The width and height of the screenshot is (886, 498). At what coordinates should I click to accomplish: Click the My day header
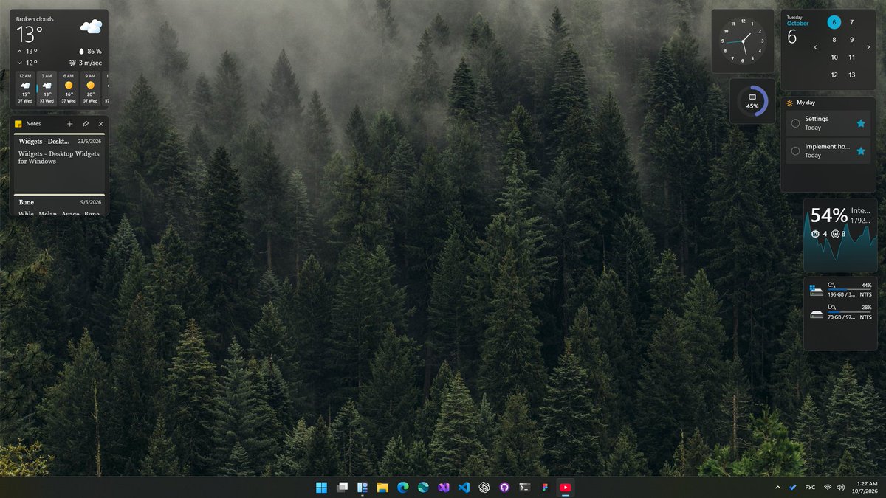(x=806, y=103)
